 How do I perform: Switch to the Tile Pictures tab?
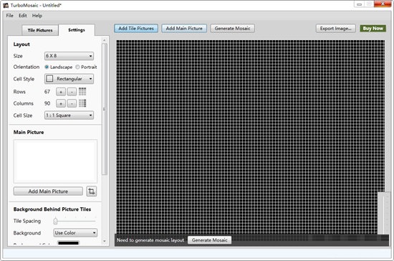click(40, 30)
